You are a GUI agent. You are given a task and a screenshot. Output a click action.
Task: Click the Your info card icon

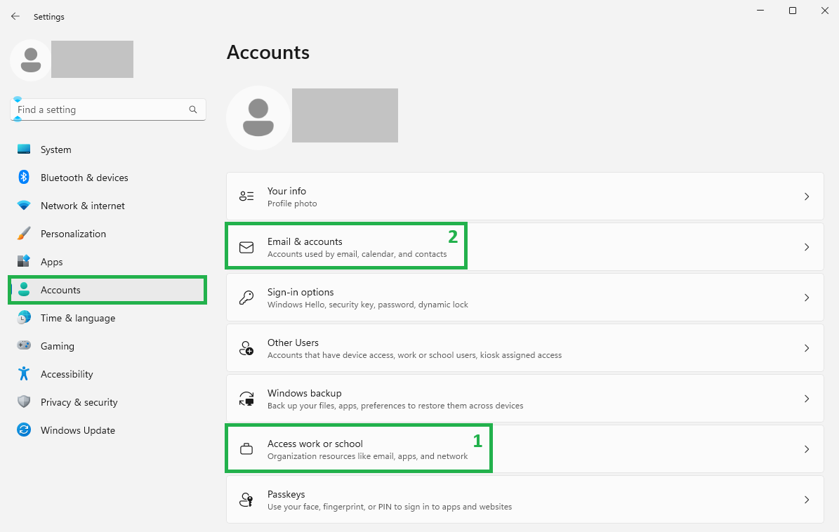coord(246,197)
